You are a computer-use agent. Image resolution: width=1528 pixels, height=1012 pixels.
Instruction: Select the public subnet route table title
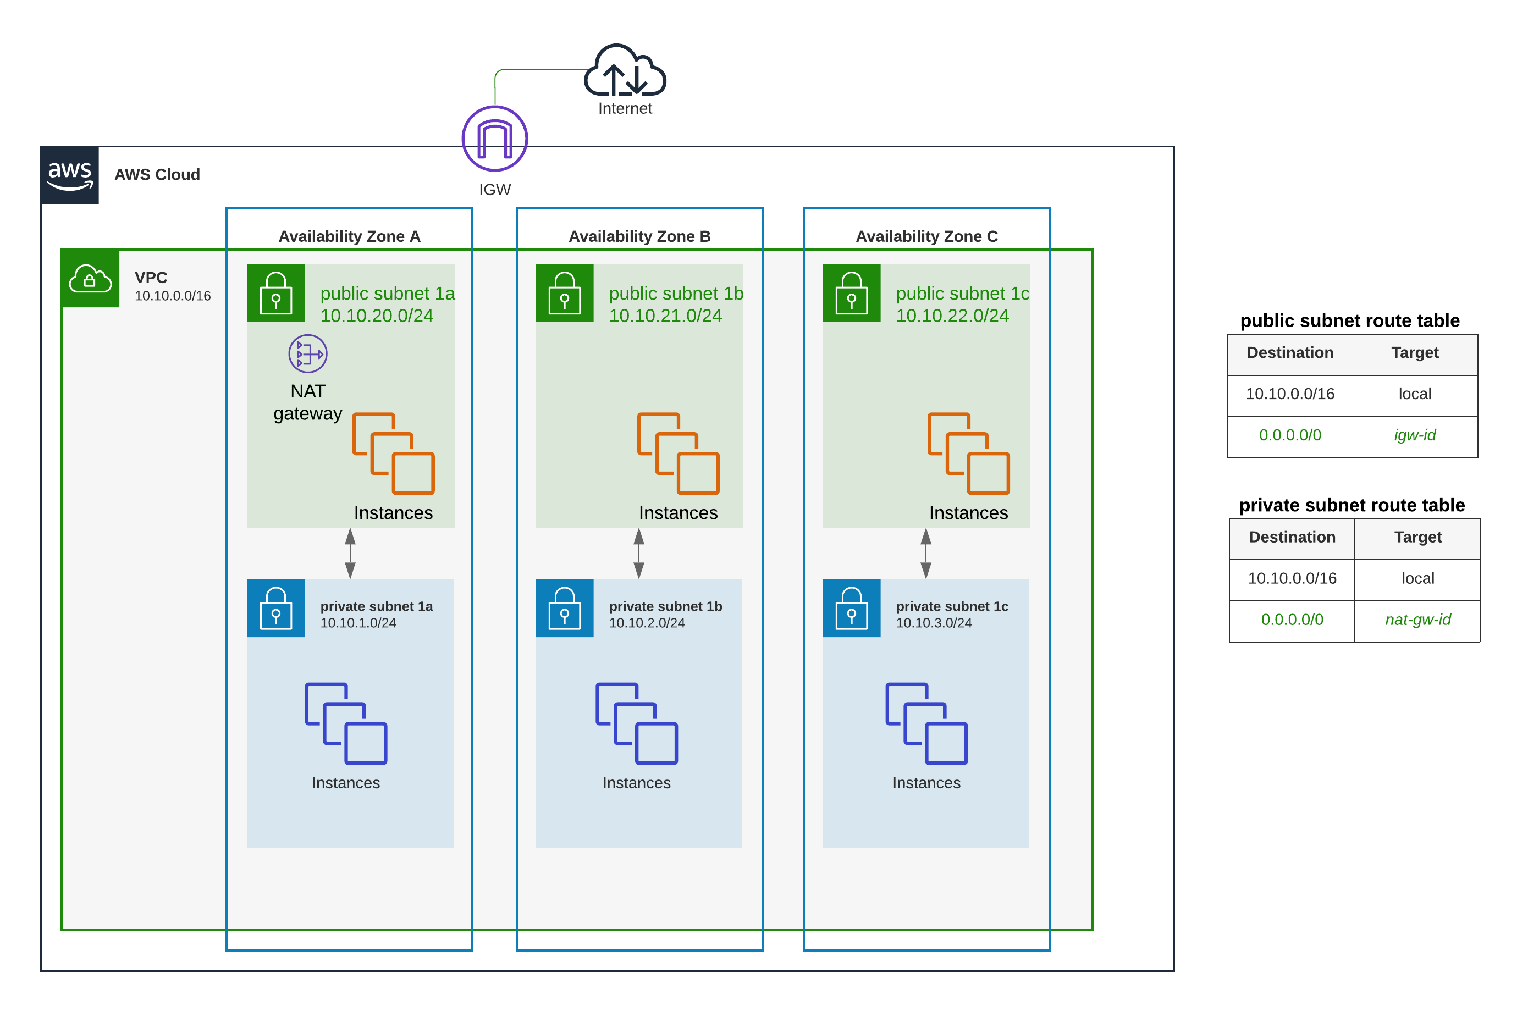(1349, 321)
